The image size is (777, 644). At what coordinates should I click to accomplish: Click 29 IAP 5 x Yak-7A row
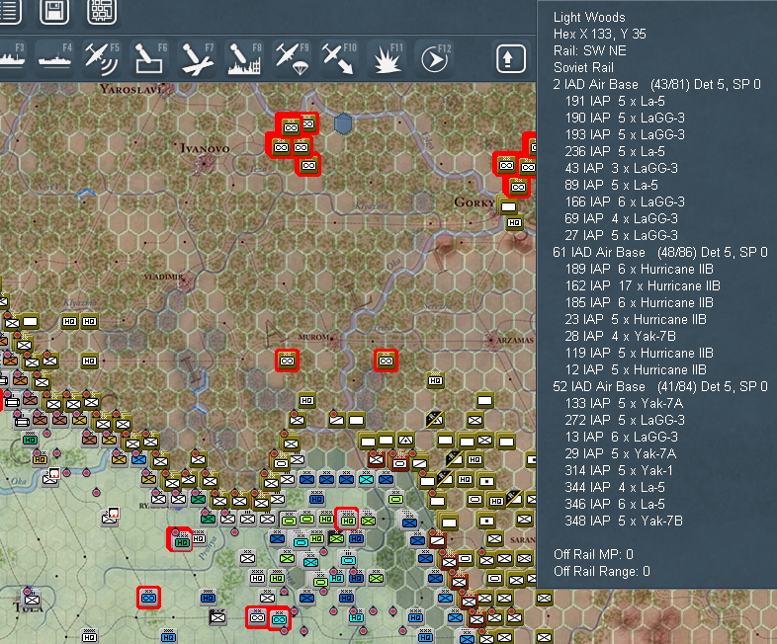pos(621,454)
